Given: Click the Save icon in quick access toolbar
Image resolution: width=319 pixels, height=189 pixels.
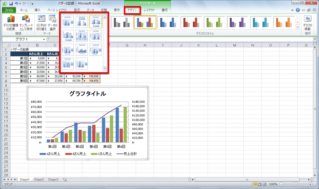Looking at the screenshot, I should click(11, 3).
